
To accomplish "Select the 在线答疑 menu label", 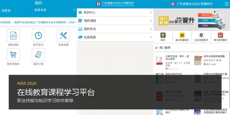I will 90,37.
